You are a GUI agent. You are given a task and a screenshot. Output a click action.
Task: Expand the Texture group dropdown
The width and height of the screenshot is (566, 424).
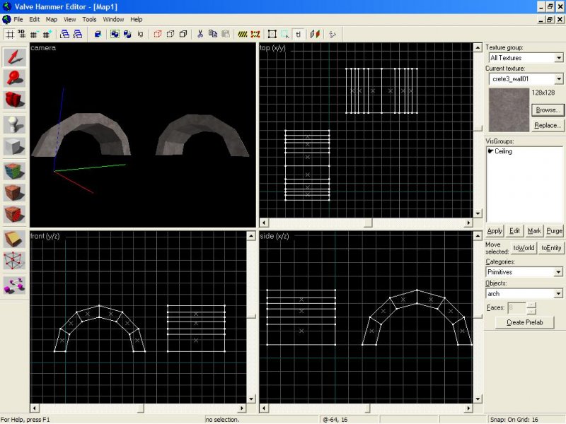(558, 58)
